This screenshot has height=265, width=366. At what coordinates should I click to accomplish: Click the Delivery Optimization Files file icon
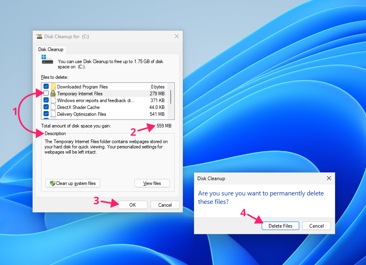(53, 114)
